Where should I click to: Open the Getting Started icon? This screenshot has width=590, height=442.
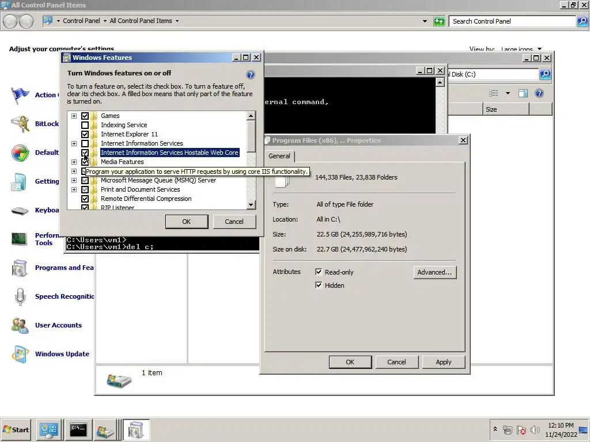[19, 181]
